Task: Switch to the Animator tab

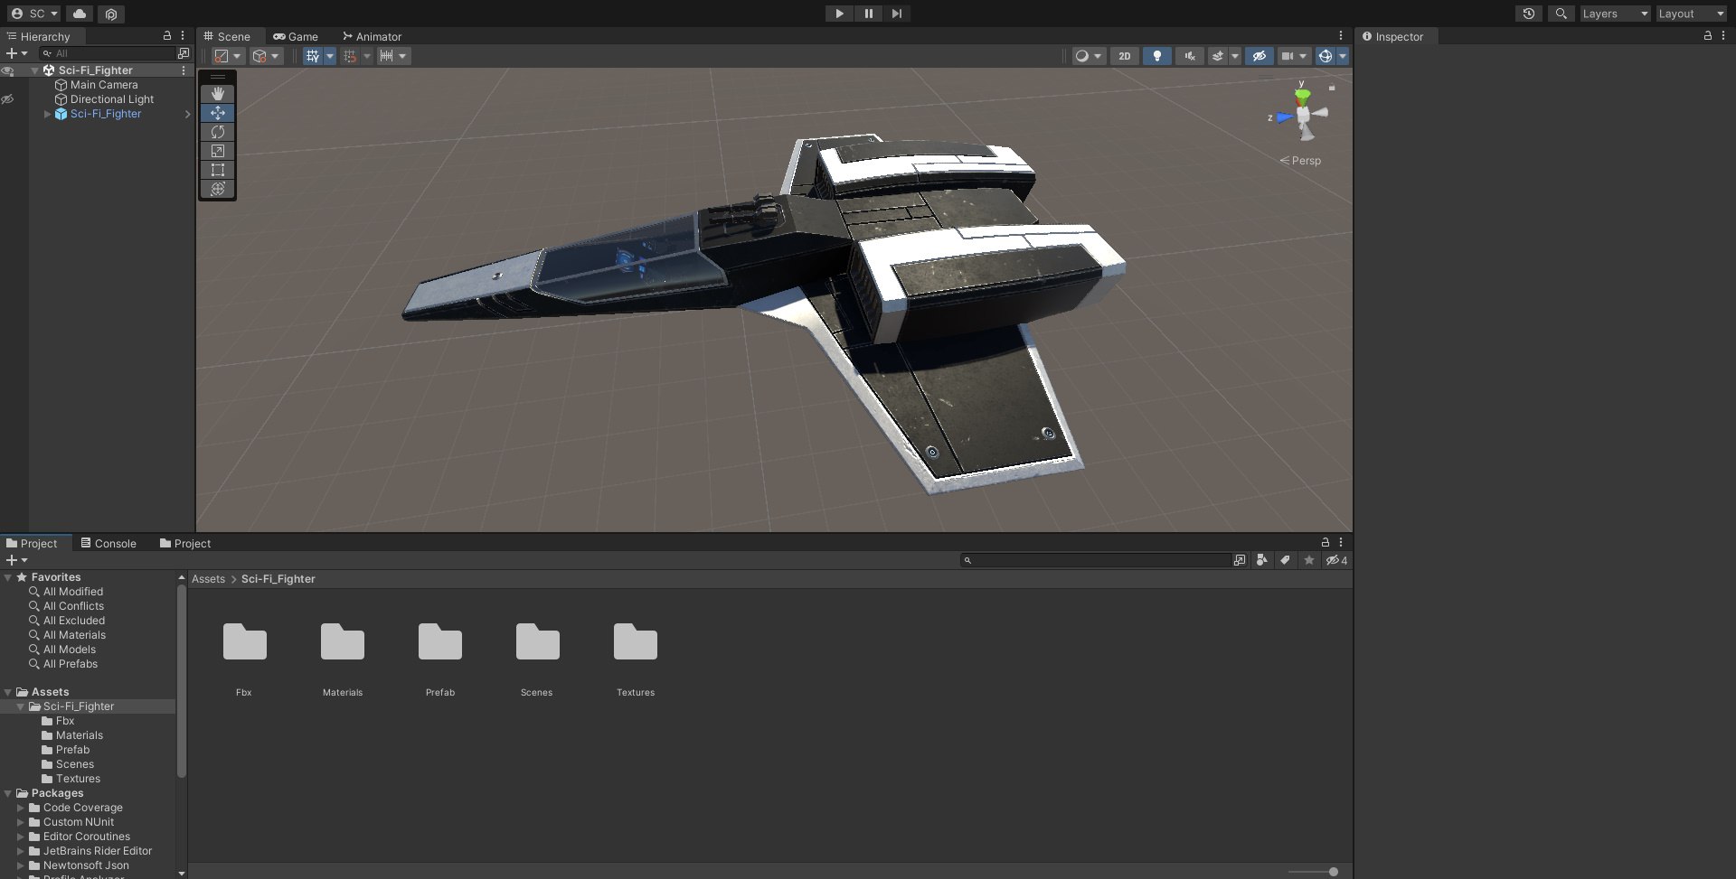Action: coord(372,36)
